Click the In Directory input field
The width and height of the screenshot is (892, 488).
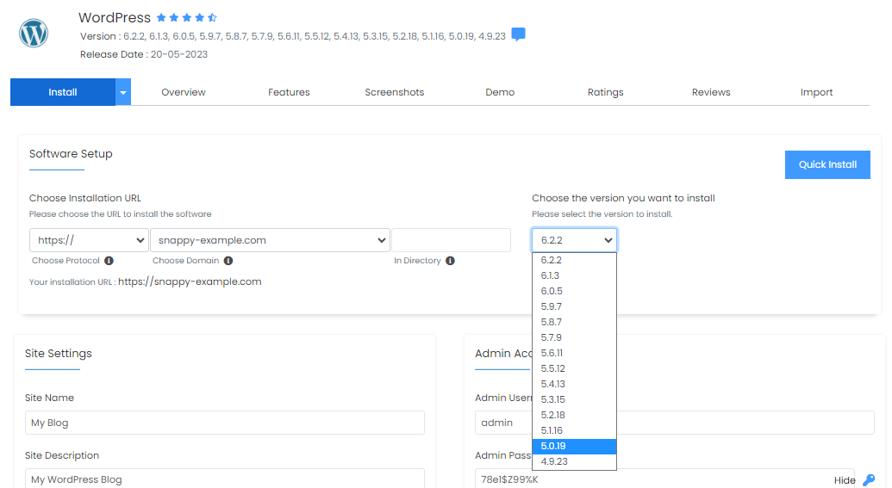pos(451,240)
